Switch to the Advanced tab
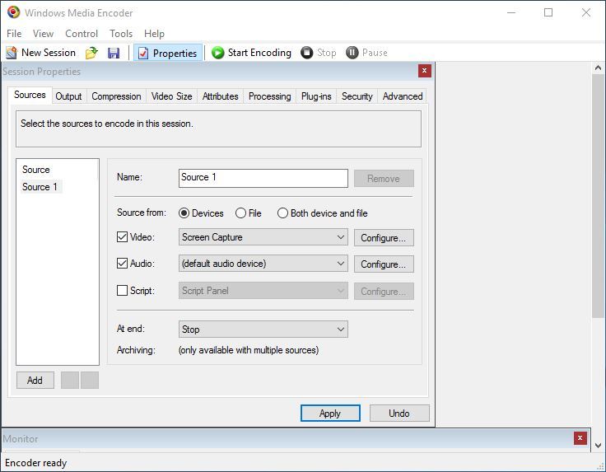Screen dimensions: 606x472 coord(403,96)
